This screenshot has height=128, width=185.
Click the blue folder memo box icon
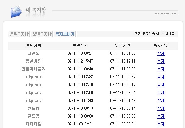pyautogui.click(x=16, y=12)
